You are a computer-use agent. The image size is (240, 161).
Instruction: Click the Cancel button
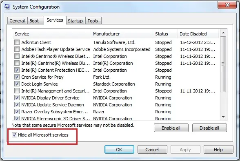coord(152,149)
